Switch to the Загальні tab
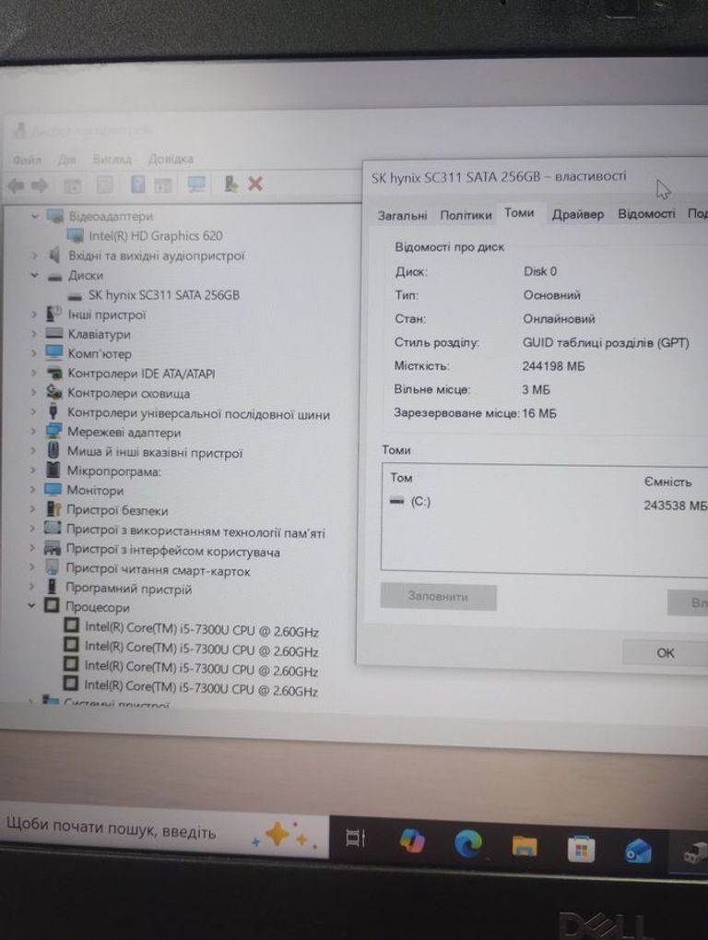This screenshot has width=708, height=940. point(402,215)
